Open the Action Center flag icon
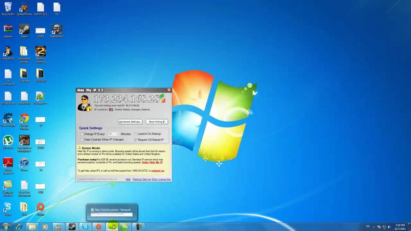 tap(379, 227)
